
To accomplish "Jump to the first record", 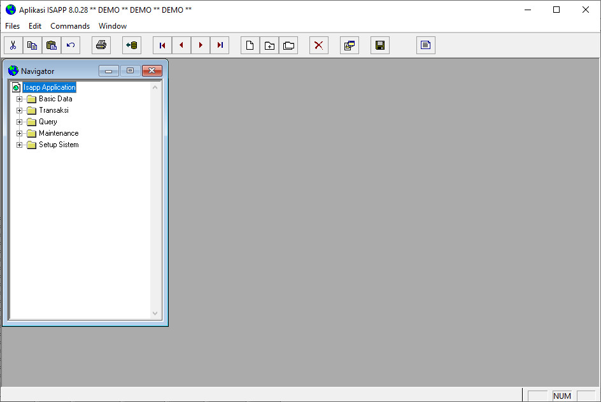I will click(162, 45).
